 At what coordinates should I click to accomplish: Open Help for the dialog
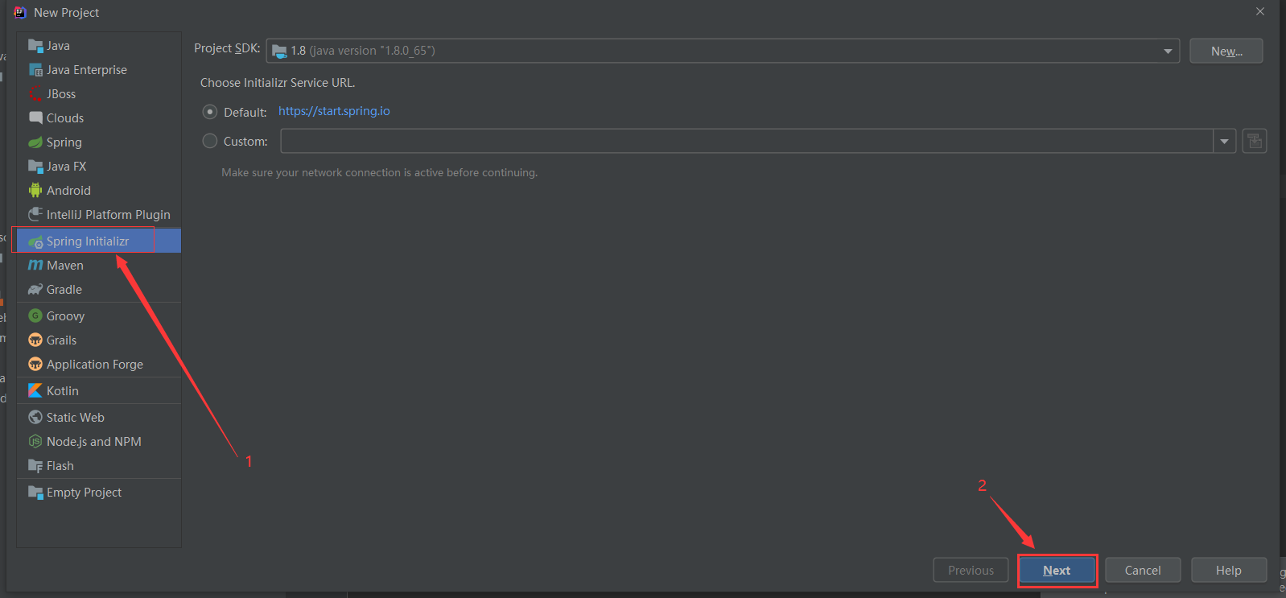1229,571
